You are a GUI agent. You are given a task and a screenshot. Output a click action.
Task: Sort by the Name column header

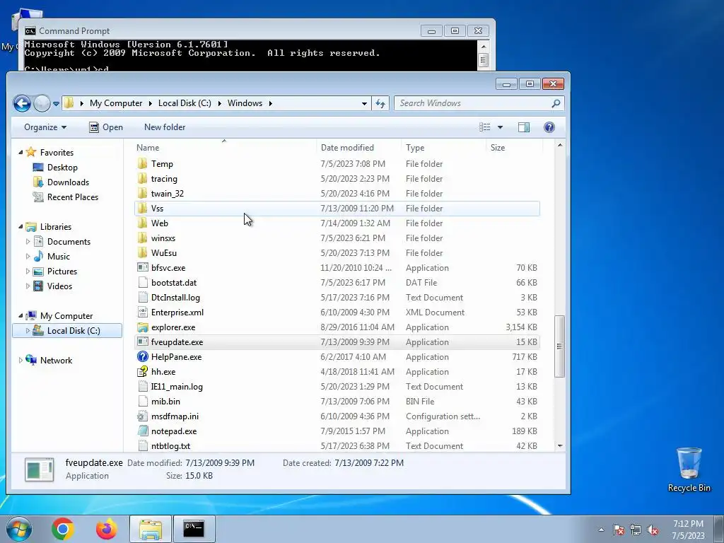click(148, 148)
